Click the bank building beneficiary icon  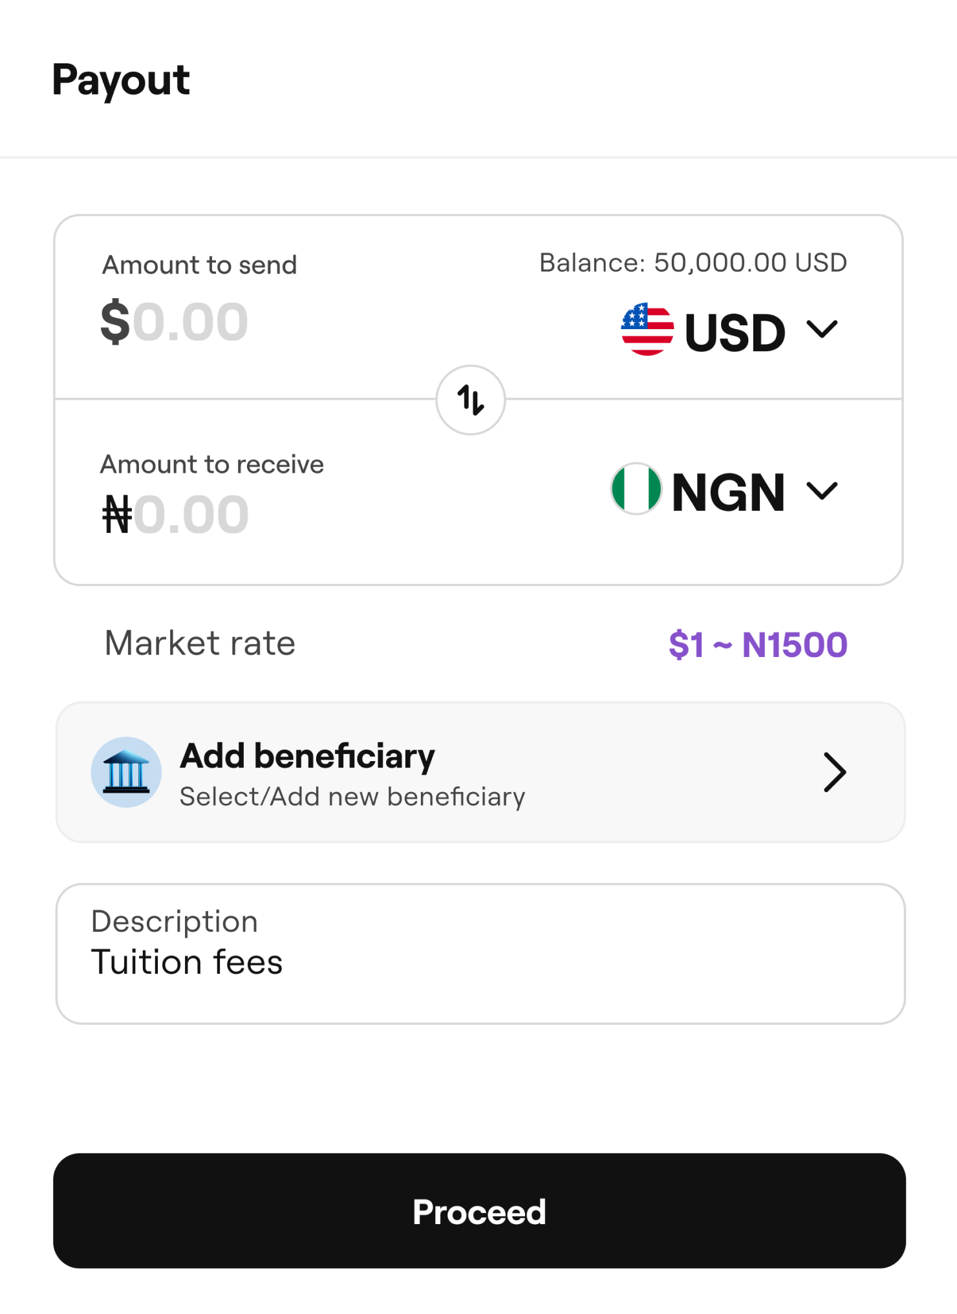click(126, 772)
